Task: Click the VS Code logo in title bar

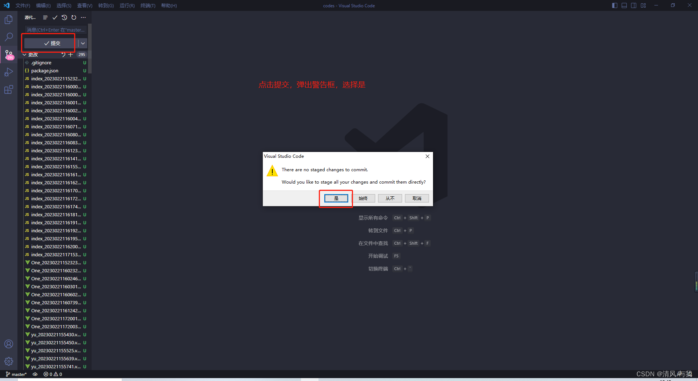Action: [x=7, y=5]
